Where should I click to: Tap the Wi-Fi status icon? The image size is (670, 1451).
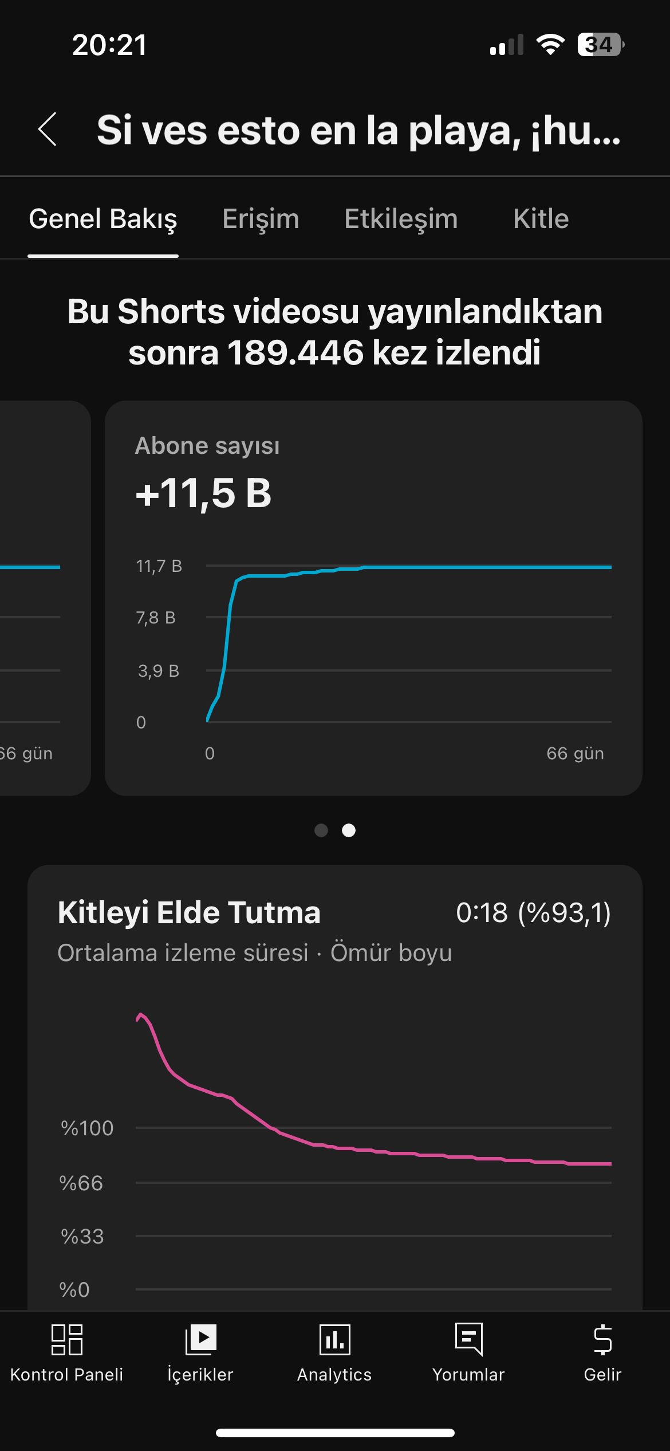coord(550,45)
